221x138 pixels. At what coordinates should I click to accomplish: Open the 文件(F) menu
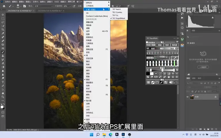pos(7,2)
